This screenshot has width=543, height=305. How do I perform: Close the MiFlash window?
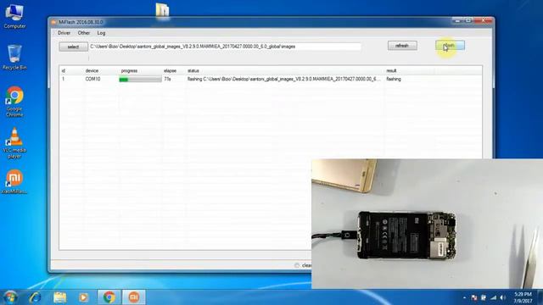(483, 20)
